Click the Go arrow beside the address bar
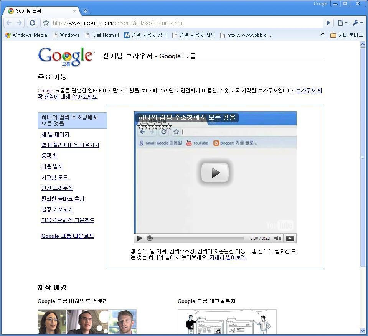Image resolution: width=368 pixels, height=336 pixels. (328, 23)
